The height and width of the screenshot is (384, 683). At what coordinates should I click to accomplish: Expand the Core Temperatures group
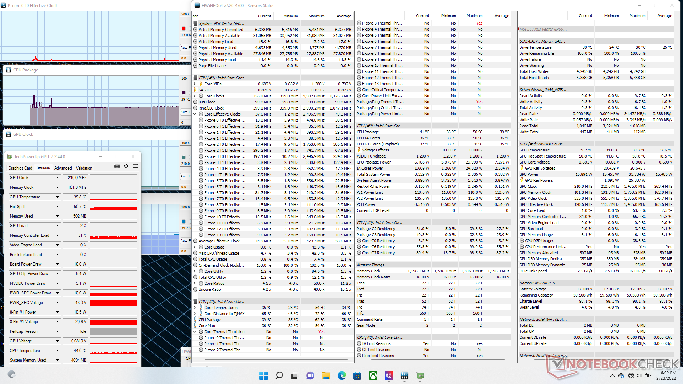point(195,308)
